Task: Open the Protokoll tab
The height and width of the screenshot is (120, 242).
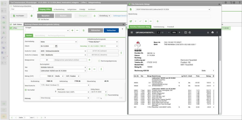Action: (170, 27)
